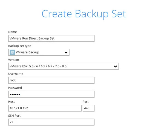Click the Username label

coord(16,74)
